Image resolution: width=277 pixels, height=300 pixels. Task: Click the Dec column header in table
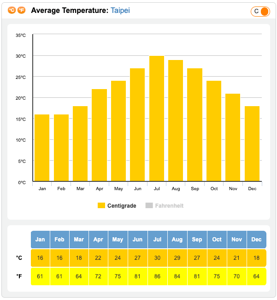pyautogui.click(x=257, y=240)
